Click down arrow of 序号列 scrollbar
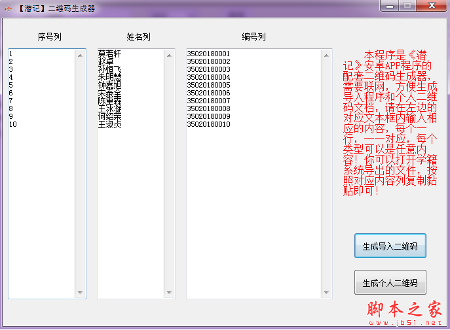Viewport: 450px width, 330px height. click(80, 293)
